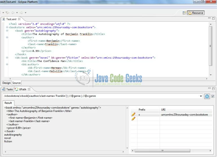217x157 pixels.
Task: Click the "autobiography" result line
Action: pyautogui.click(x=13, y=135)
